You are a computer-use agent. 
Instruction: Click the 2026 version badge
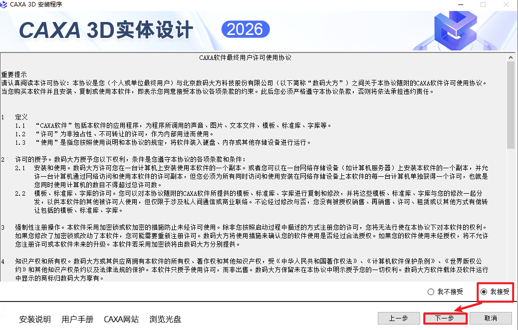pyautogui.click(x=245, y=29)
